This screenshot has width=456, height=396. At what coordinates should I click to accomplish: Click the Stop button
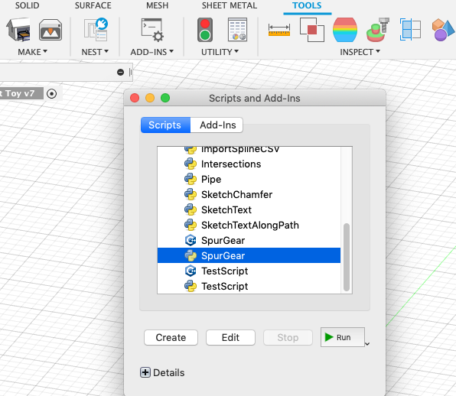(288, 337)
